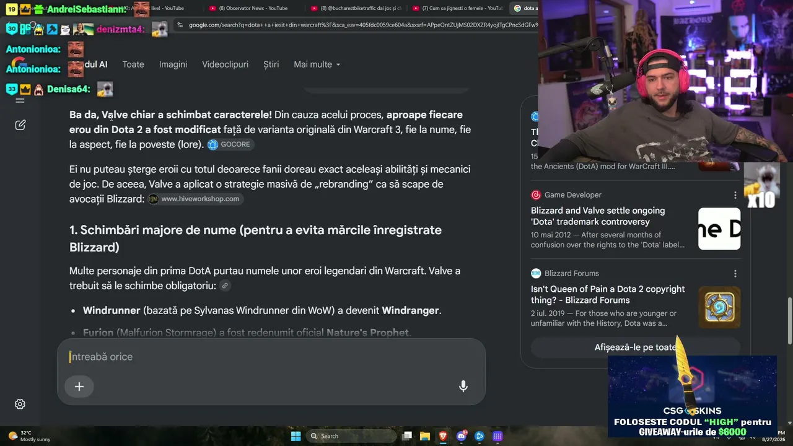Open the Windows Start menu
Viewport: 793px width, 446px height.
click(x=296, y=436)
